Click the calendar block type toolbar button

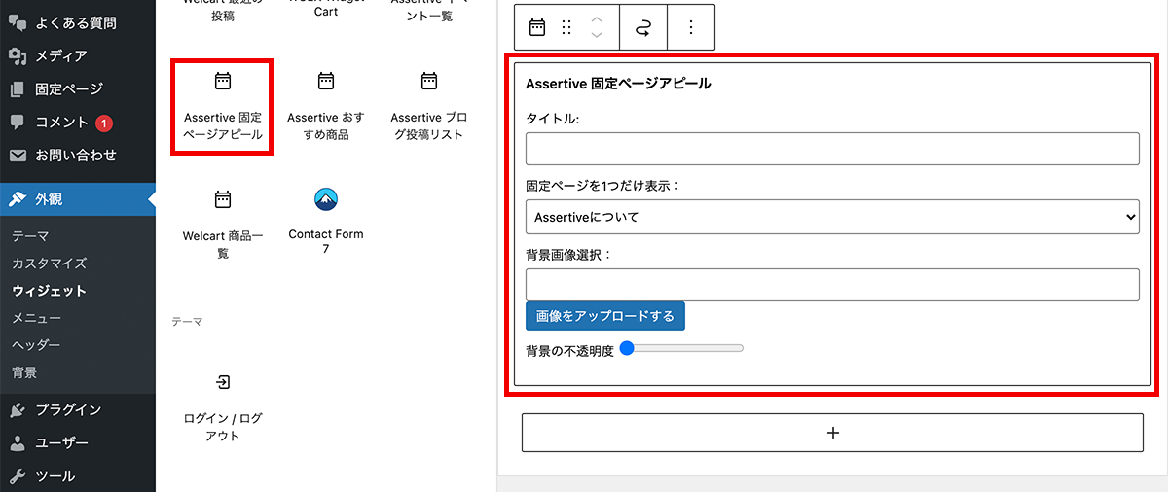pos(537,27)
